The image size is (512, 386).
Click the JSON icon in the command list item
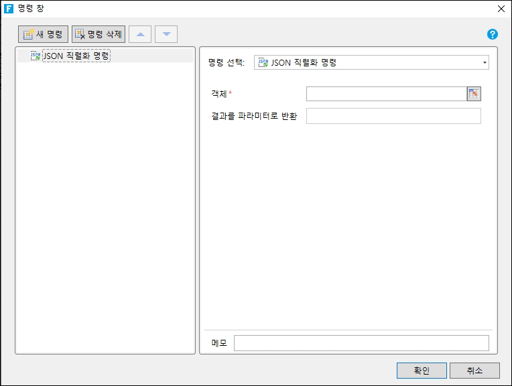36,56
